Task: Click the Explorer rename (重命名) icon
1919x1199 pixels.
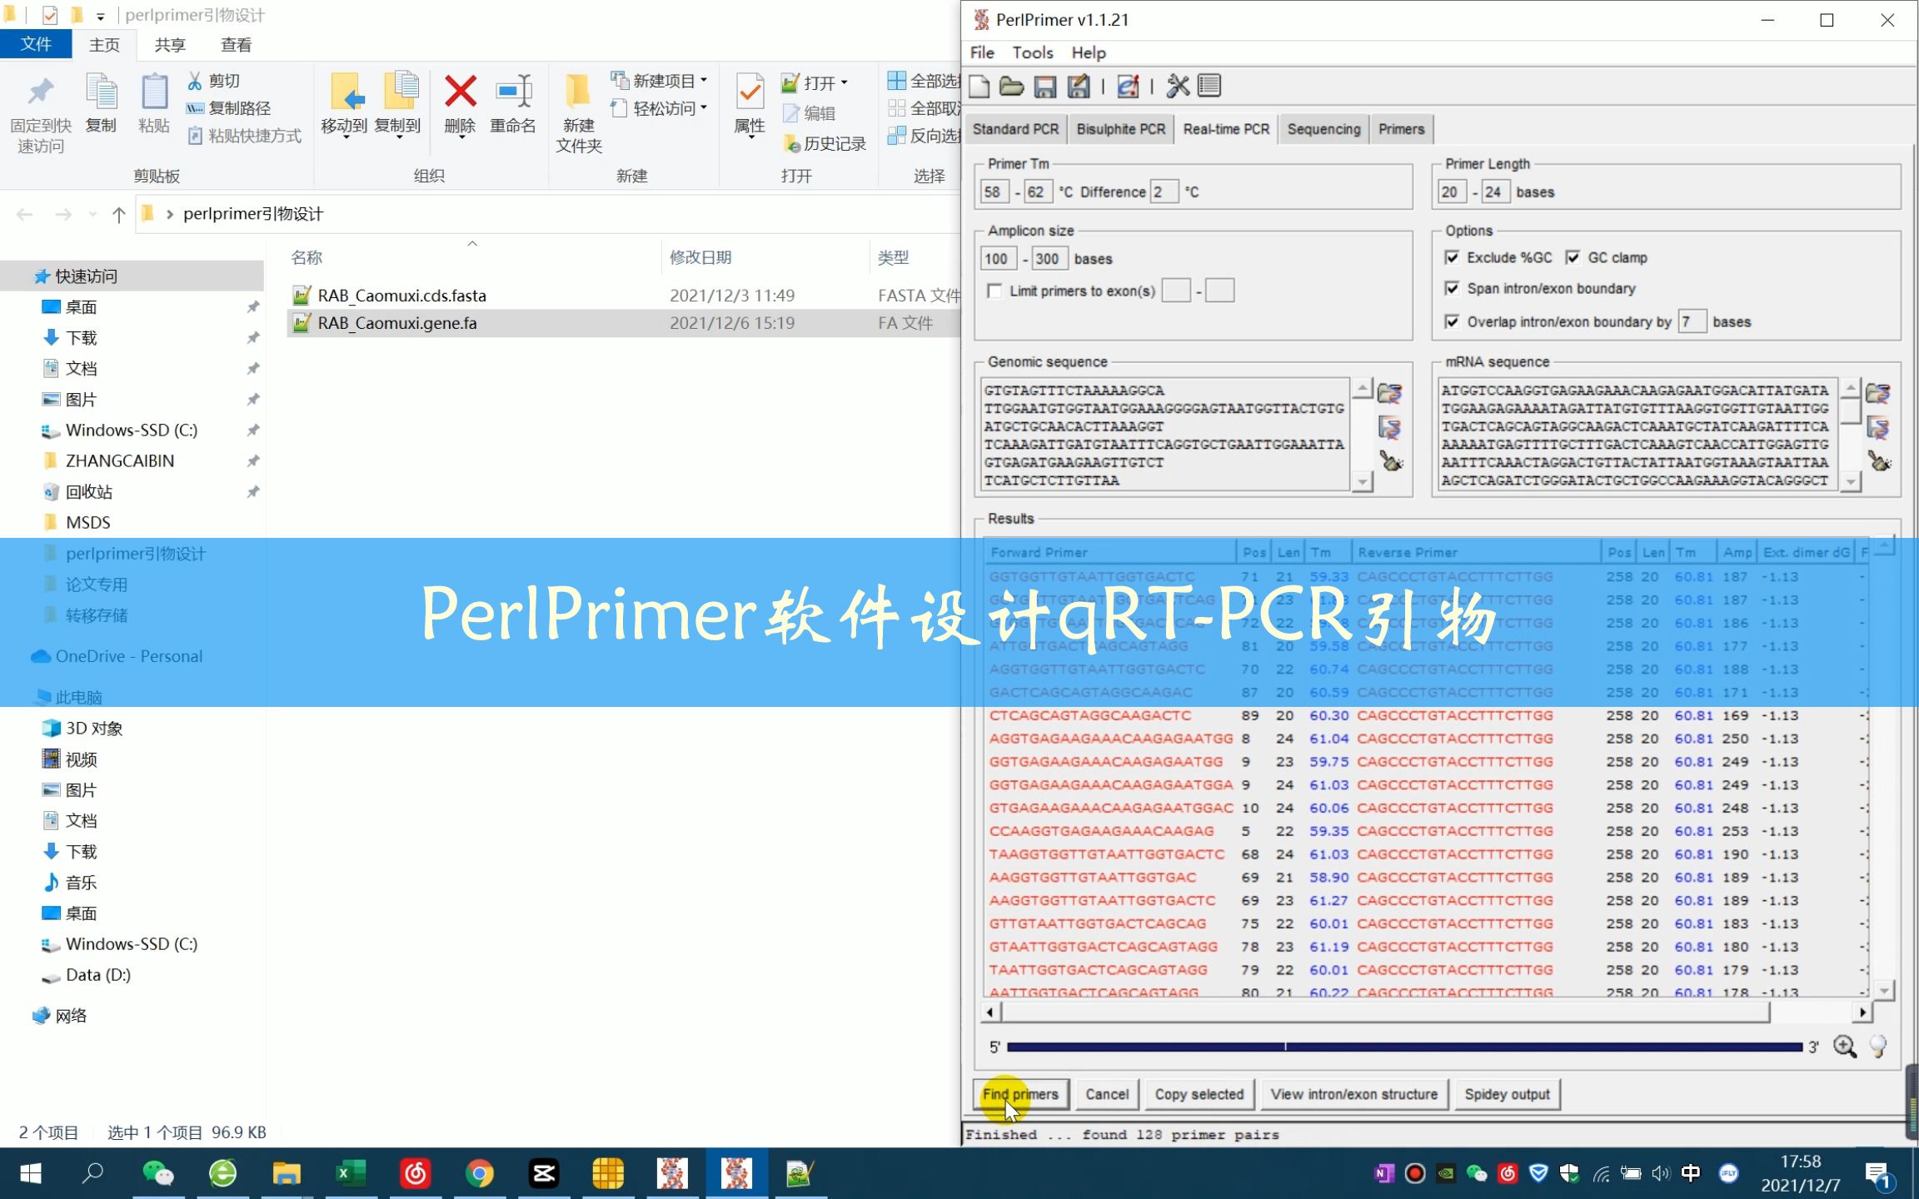Action: point(513,92)
